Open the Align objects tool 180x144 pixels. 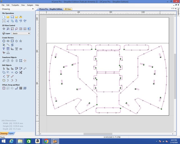tap(25, 61)
